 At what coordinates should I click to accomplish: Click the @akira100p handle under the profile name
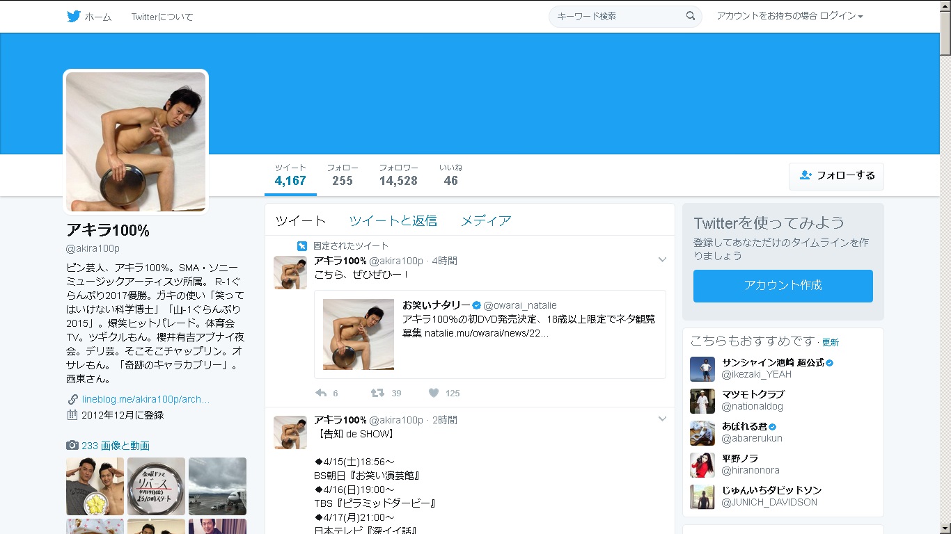coord(93,248)
